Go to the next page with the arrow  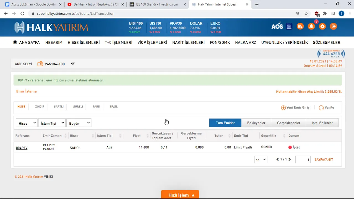(290, 159)
